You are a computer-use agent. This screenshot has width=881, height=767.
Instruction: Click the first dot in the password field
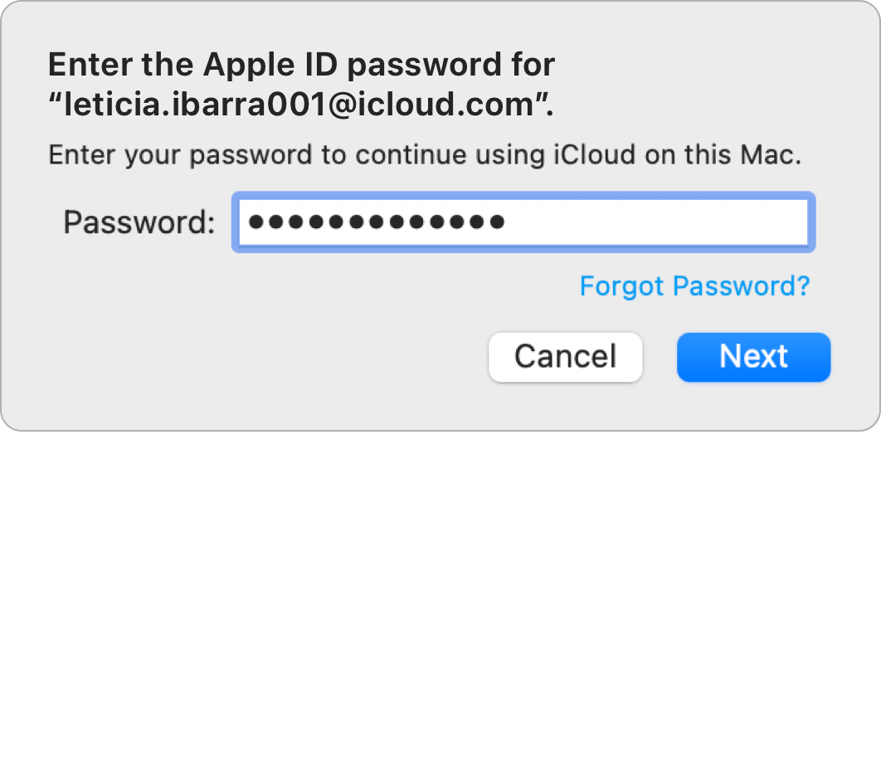tap(256, 222)
